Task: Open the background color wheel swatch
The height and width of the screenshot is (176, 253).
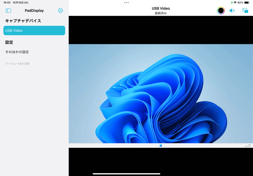Action: (221, 10)
